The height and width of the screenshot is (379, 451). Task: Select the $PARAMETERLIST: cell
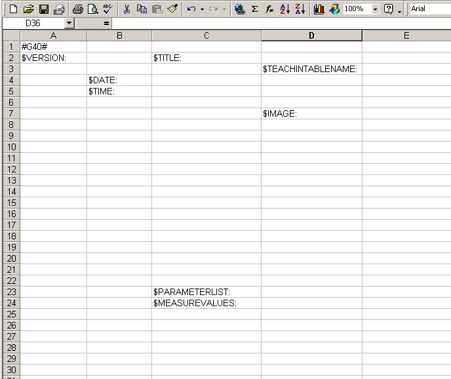pyautogui.click(x=206, y=292)
